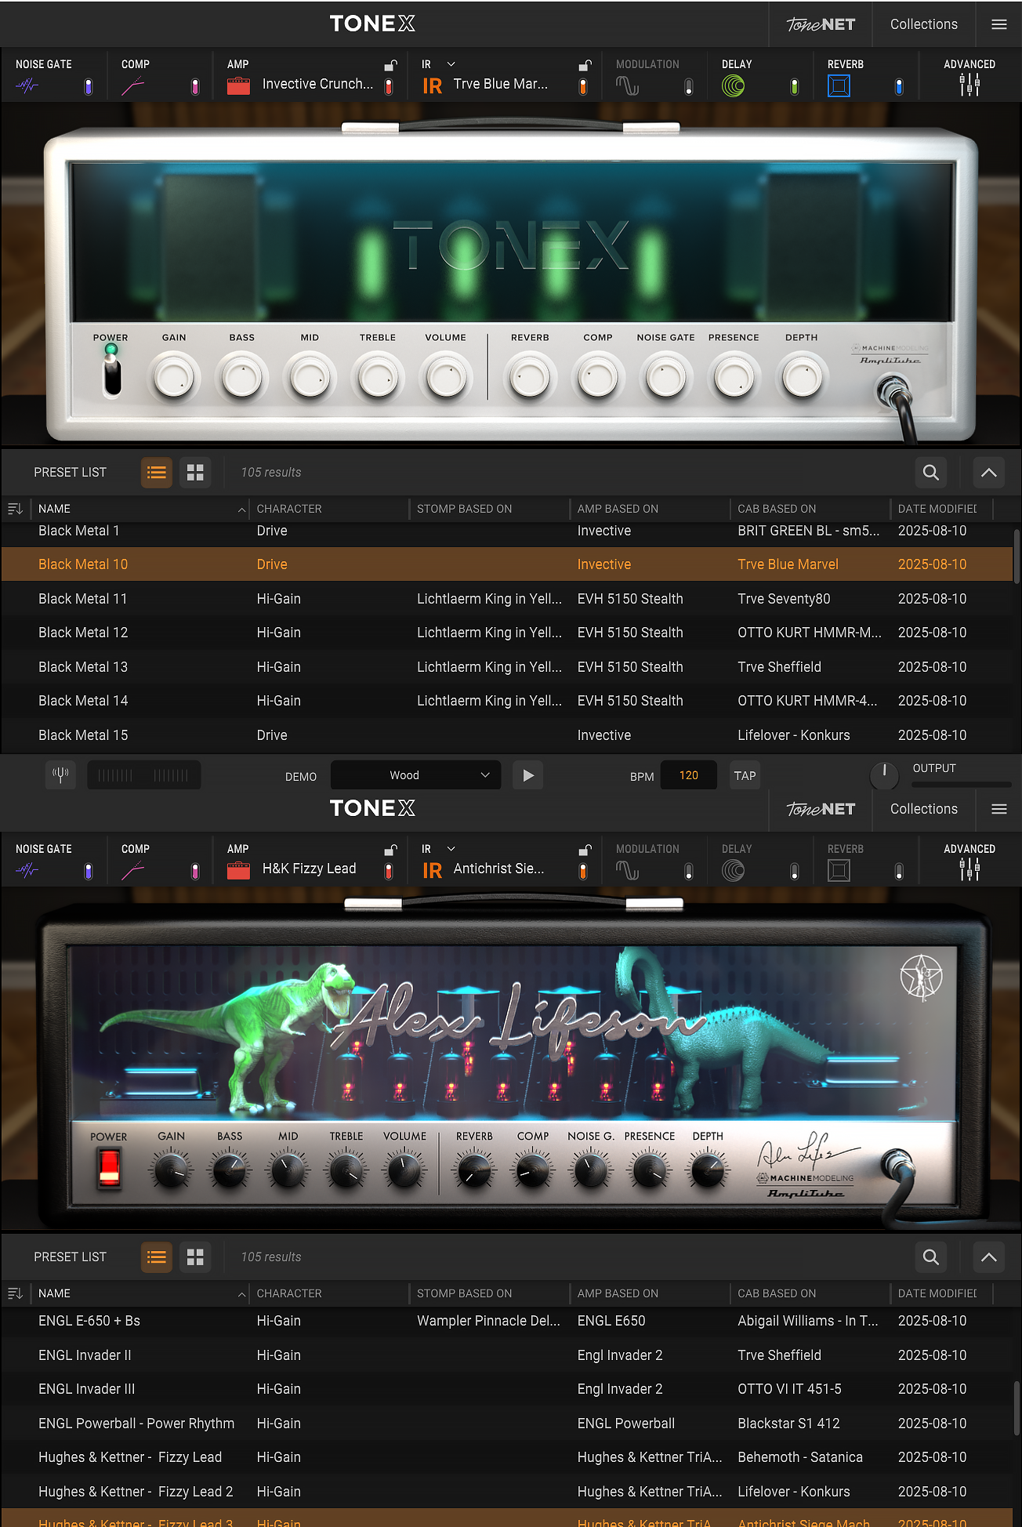The height and width of the screenshot is (1527, 1022).
Task: Adjust TREBLE knob on white amp
Action: pos(378,379)
